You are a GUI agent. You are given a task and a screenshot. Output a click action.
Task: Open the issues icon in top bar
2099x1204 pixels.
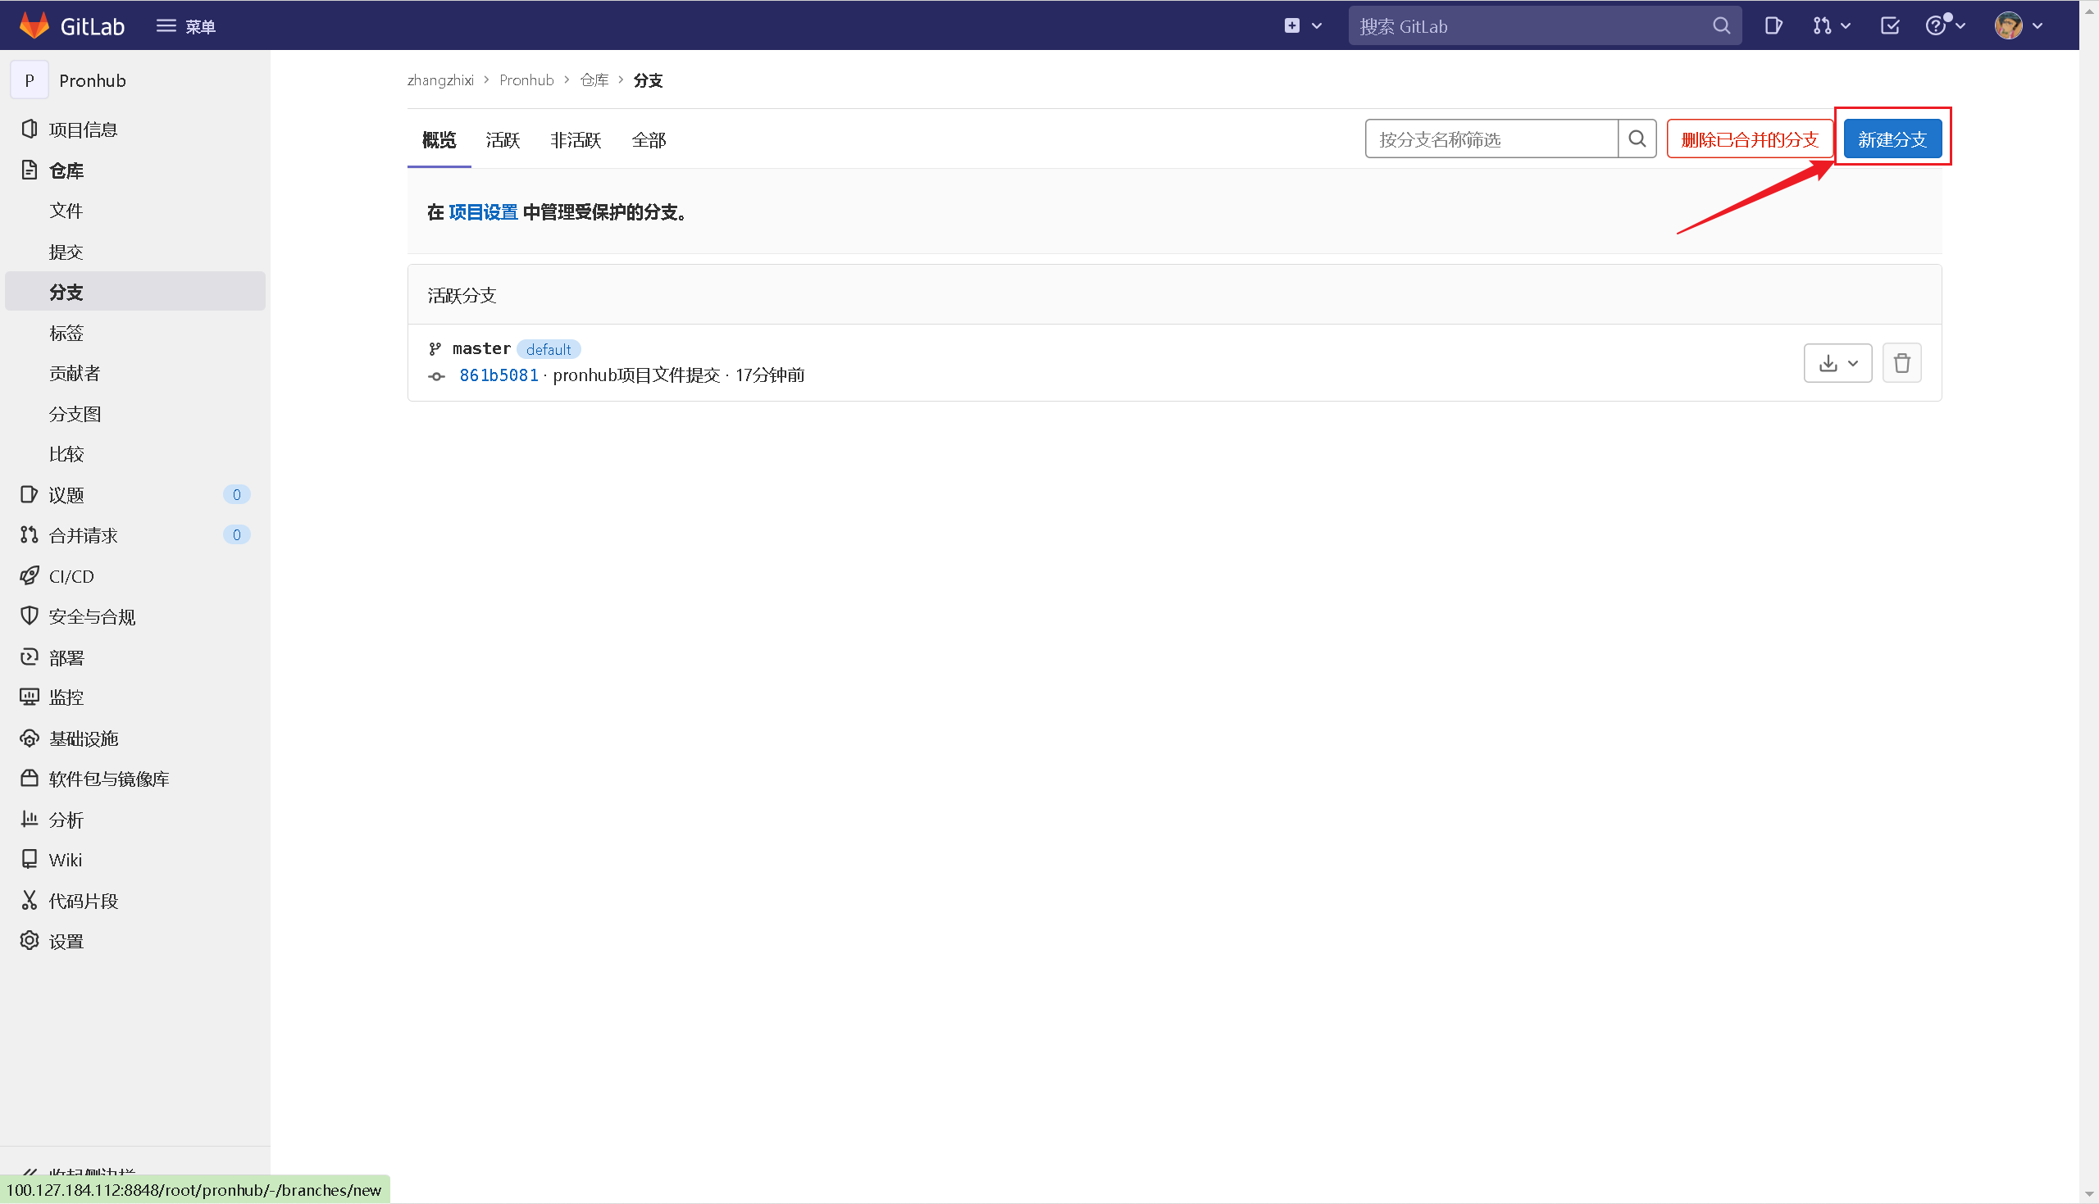(x=1773, y=25)
